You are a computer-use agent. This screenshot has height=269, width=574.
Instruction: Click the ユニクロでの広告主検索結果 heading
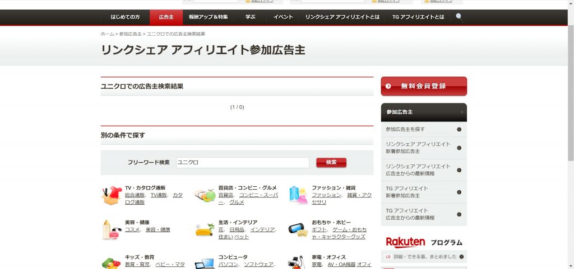142,87
